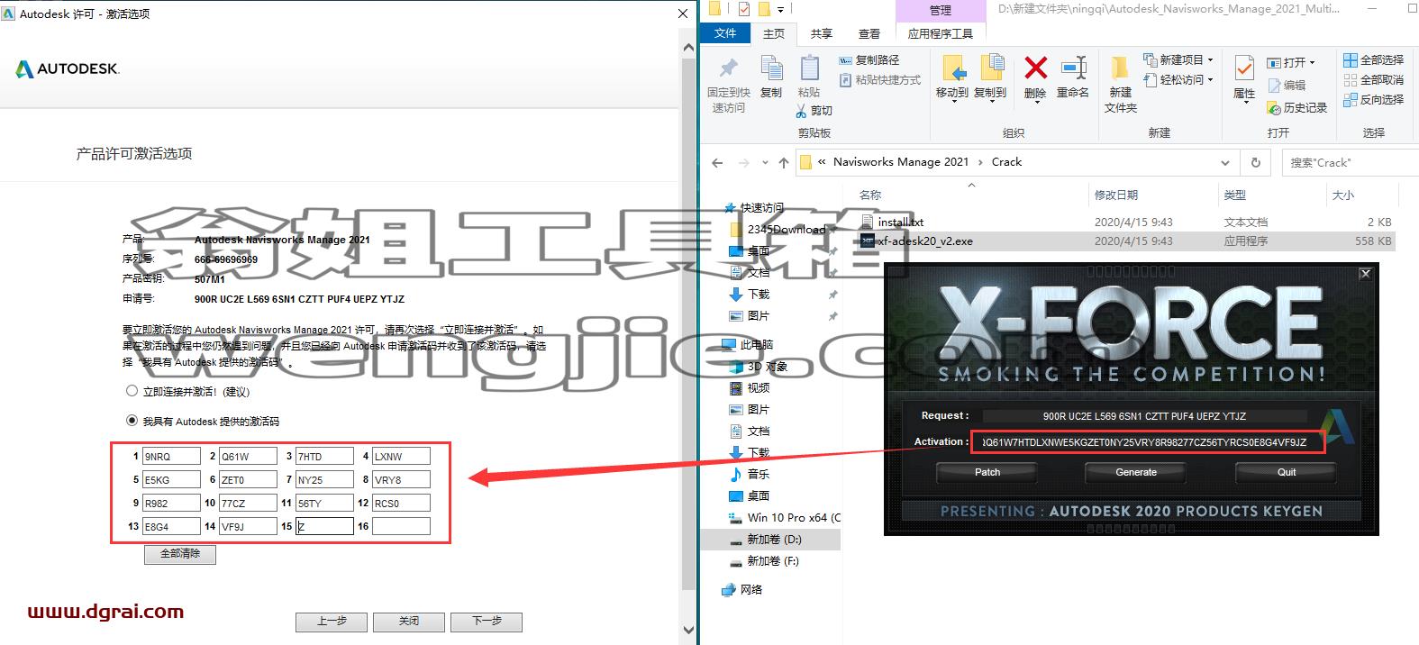Open the address bar history dropdown
Image resolution: width=1419 pixels, height=645 pixels.
coord(1225,163)
